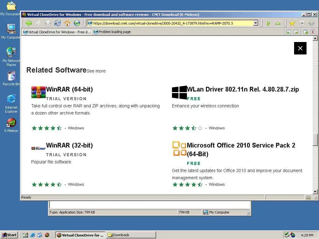This screenshot has width=319, height=239.
Task: Open WLan Driver 802.11n Rel. 4.80.28.7.zip link
Action: [243, 89]
